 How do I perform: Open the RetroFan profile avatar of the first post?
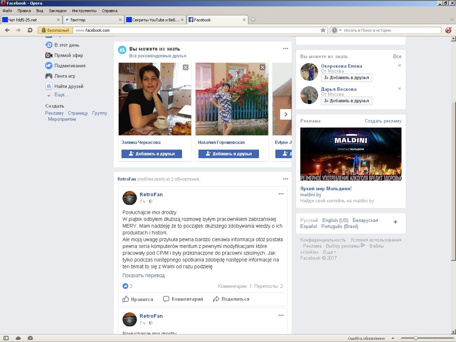[130, 198]
